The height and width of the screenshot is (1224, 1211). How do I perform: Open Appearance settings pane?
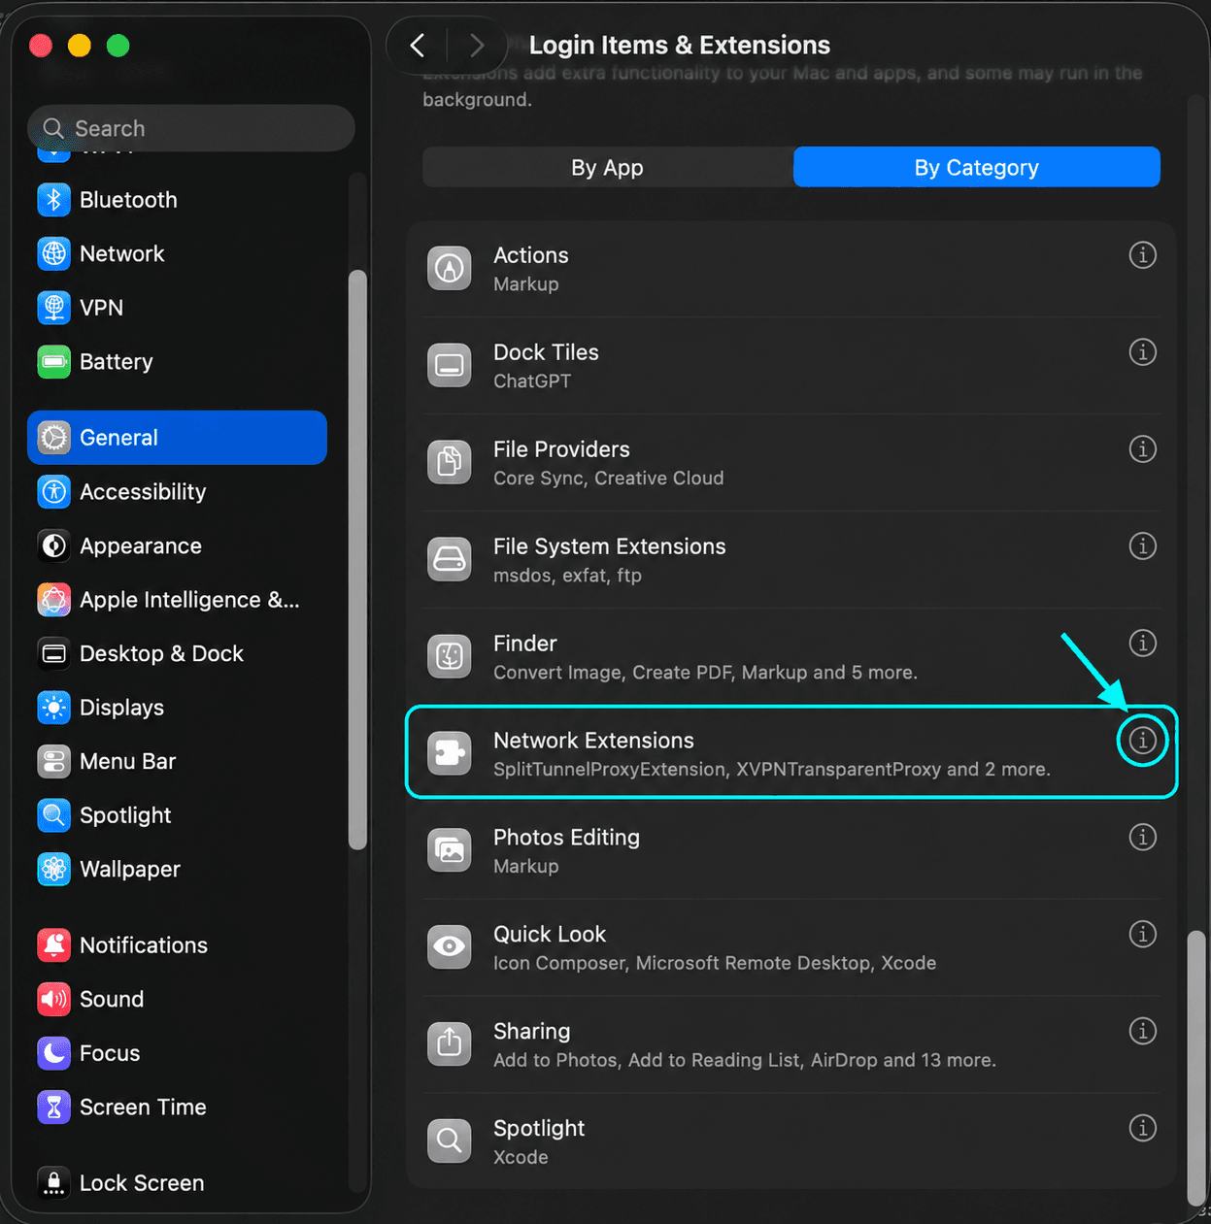pos(178,546)
